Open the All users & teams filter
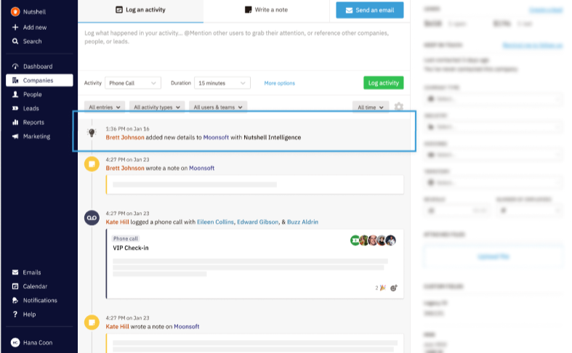 [x=218, y=107]
